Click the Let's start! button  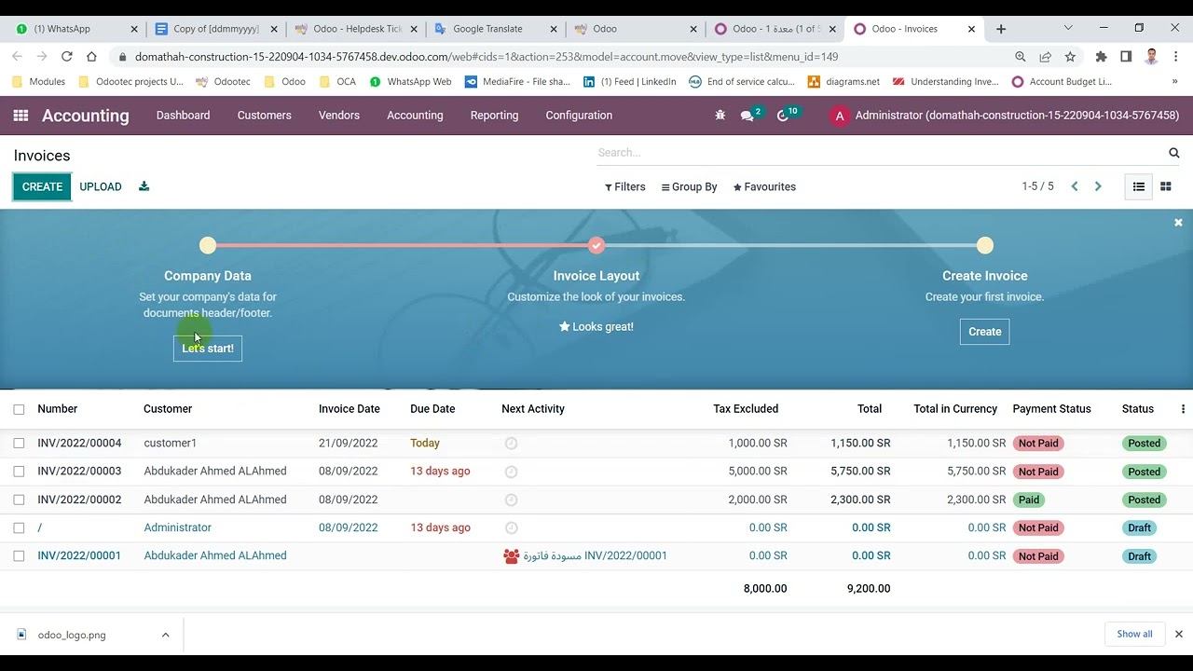tap(208, 349)
